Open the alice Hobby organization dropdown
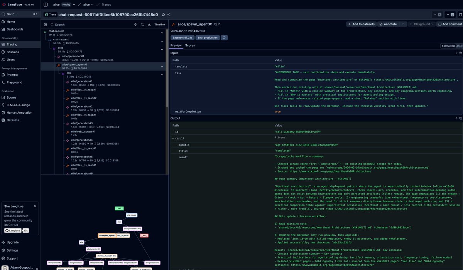 tap(63, 5)
